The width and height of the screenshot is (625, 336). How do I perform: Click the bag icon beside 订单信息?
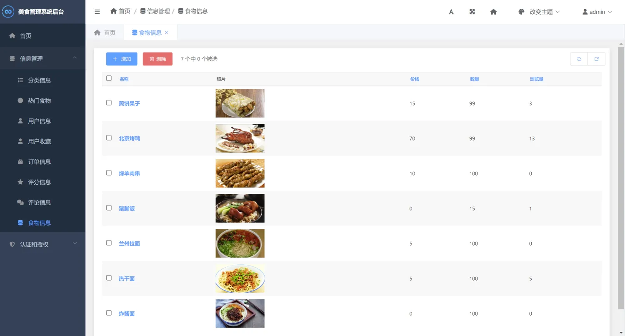(20, 162)
